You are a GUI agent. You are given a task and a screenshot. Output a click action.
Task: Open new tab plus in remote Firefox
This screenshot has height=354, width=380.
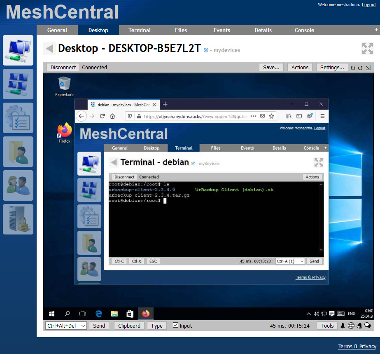click(165, 104)
